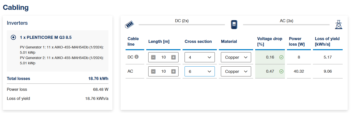
Task: Click the inverter device icon
Action: click(x=234, y=24)
